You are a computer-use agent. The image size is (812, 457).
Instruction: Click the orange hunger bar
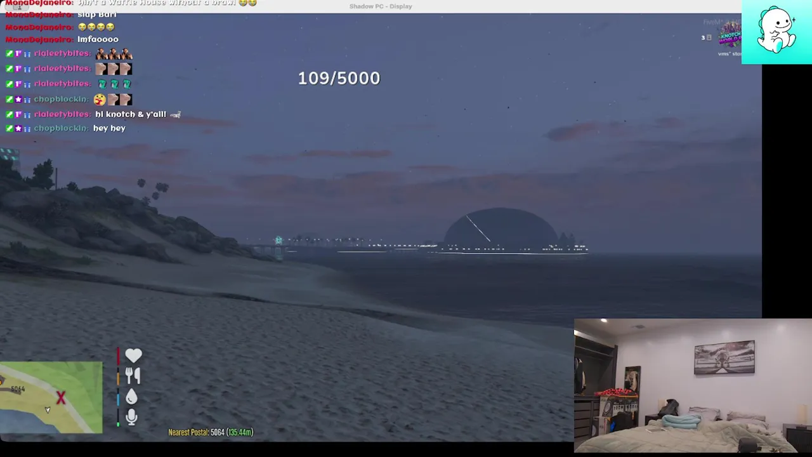click(118, 376)
